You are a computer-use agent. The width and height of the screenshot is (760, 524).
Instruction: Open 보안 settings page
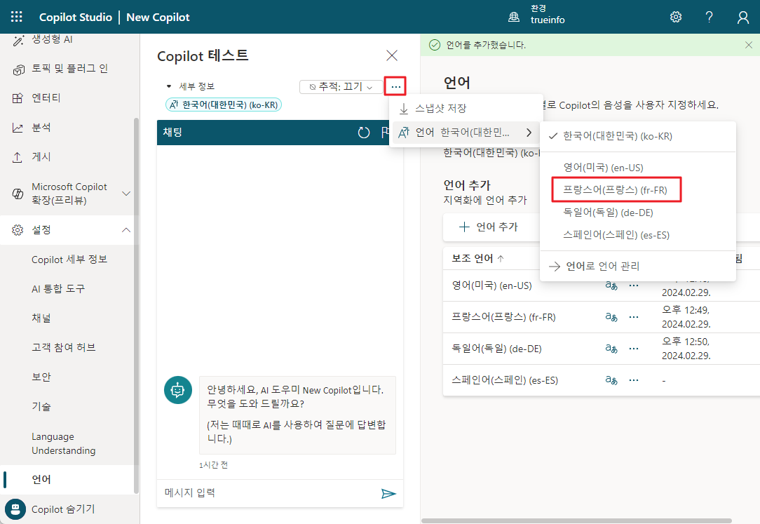coord(41,377)
